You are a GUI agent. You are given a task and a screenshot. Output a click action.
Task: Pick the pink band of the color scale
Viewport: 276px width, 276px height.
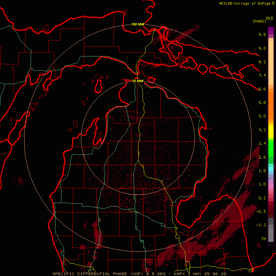click(271, 186)
